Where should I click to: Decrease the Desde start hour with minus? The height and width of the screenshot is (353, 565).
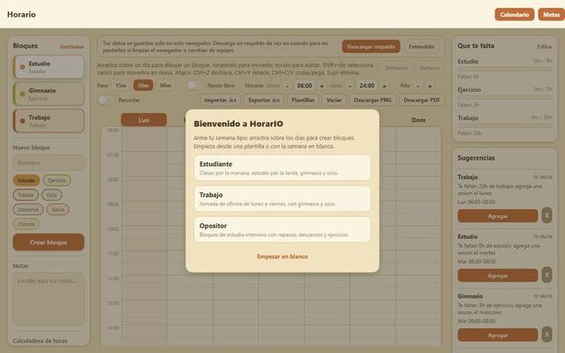click(287, 86)
